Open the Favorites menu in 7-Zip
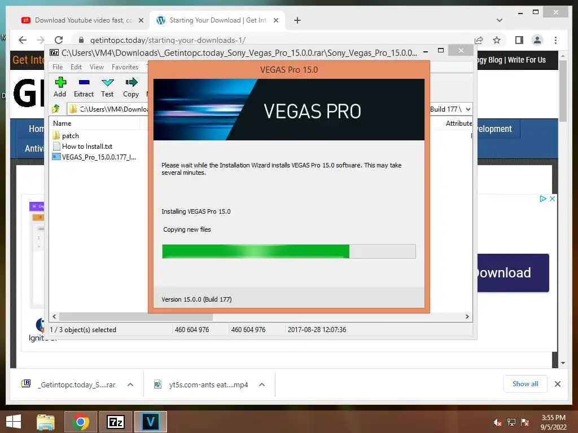This screenshot has height=433, width=578. (125, 67)
